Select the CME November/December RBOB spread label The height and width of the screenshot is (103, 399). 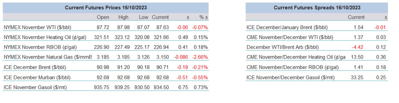pos(292,67)
